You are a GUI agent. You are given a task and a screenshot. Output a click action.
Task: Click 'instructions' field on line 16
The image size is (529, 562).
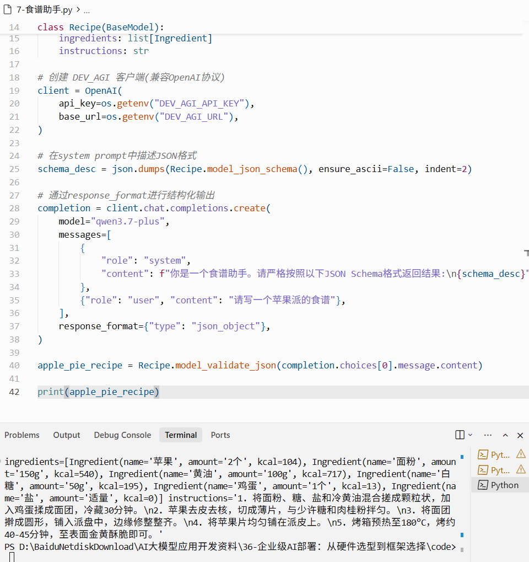(90, 51)
